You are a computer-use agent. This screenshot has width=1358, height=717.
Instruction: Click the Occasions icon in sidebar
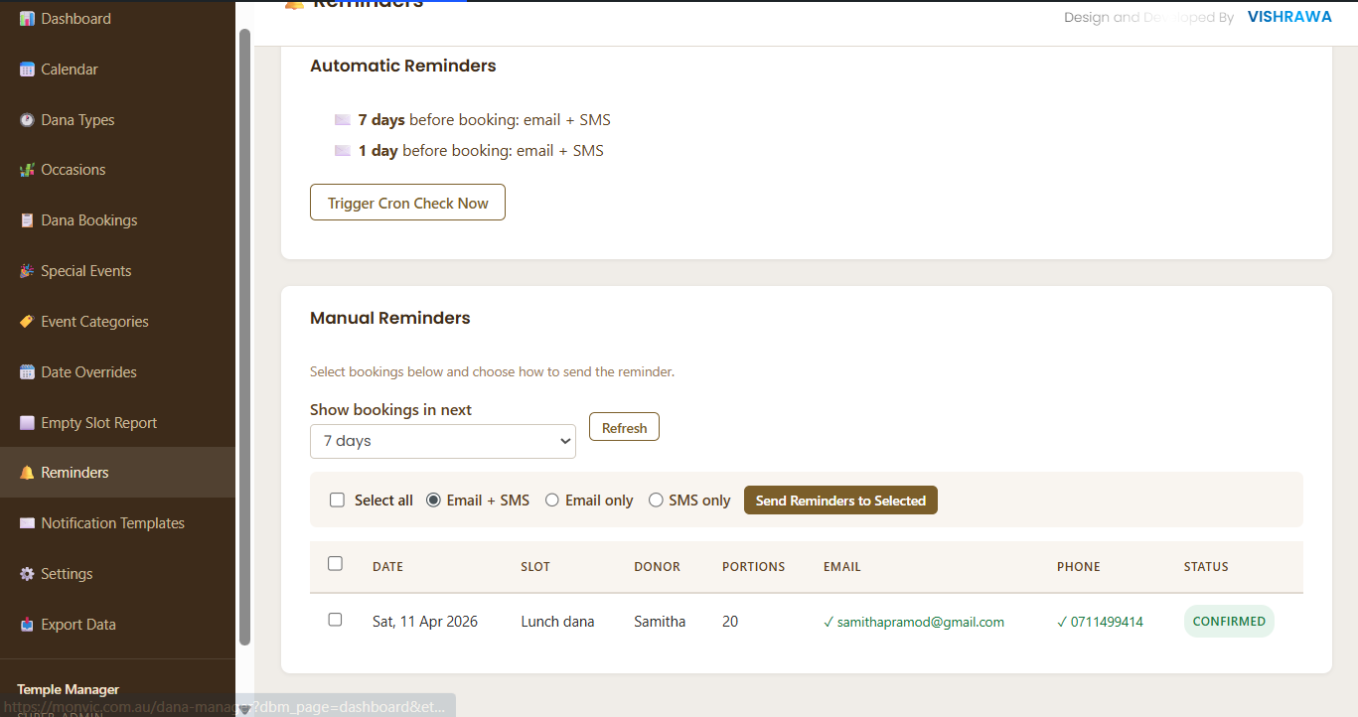click(27, 170)
